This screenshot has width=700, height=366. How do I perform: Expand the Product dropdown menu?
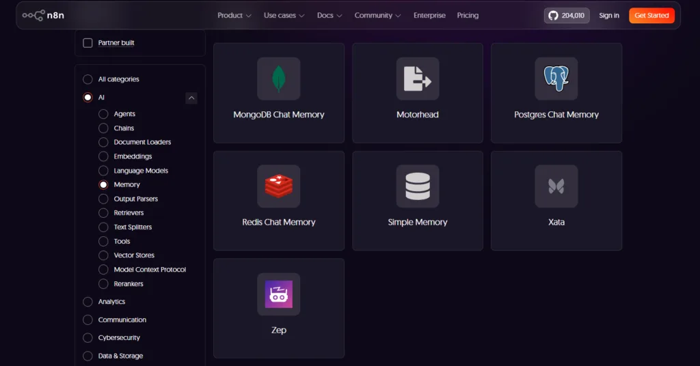tap(234, 16)
